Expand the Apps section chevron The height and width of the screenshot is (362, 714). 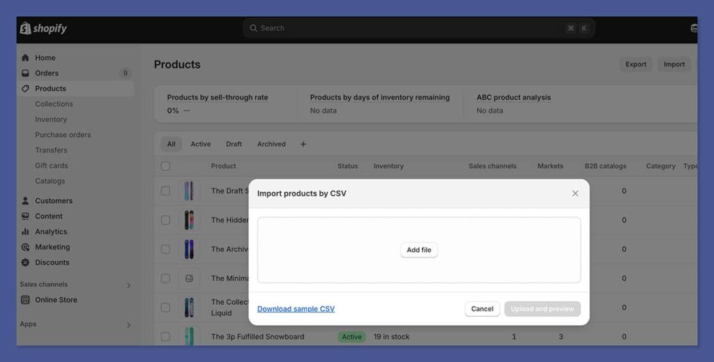[128, 324]
